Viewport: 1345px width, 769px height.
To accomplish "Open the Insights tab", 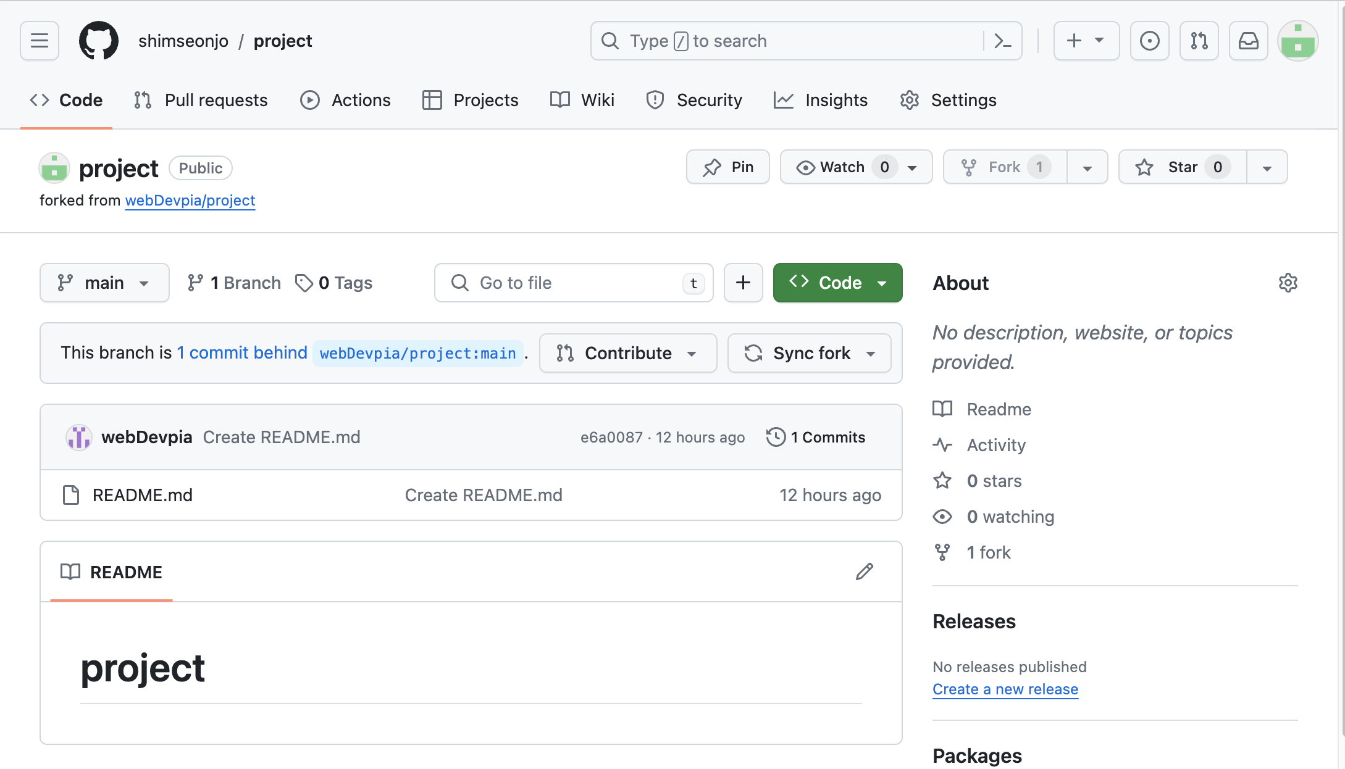I will tap(821, 100).
